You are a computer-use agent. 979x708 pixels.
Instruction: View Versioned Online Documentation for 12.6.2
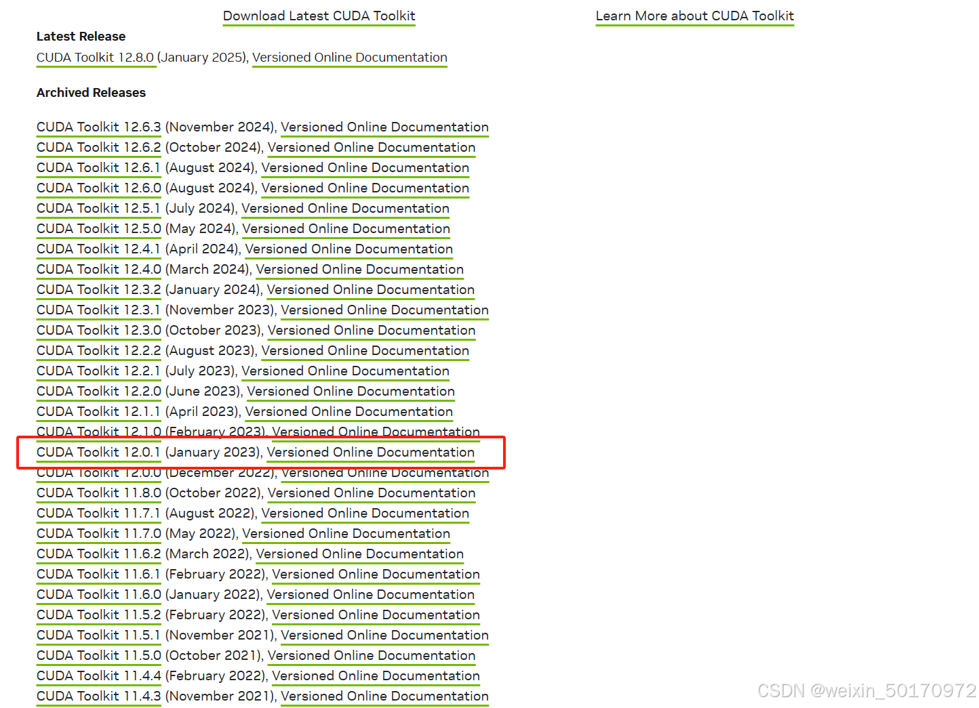click(x=372, y=147)
